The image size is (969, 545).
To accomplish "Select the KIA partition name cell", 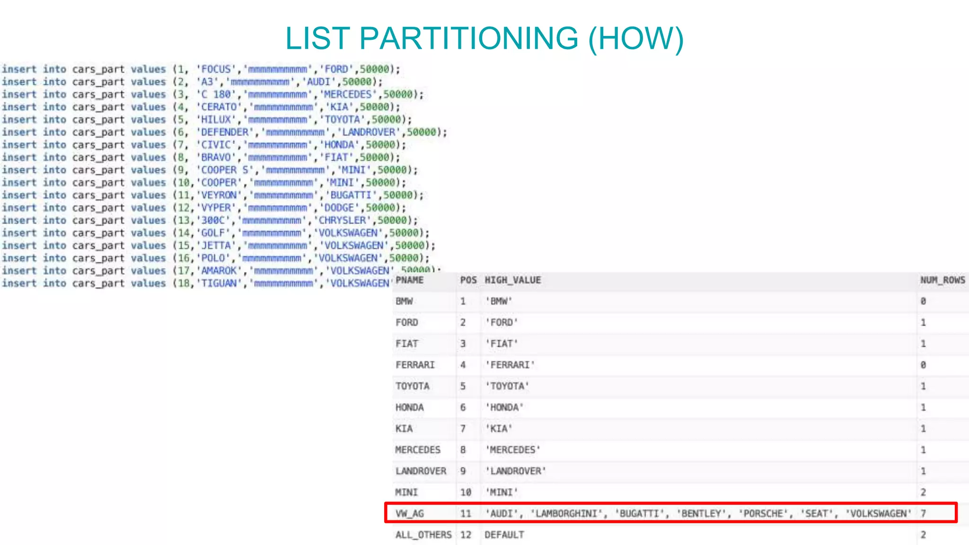I will click(x=404, y=429).
